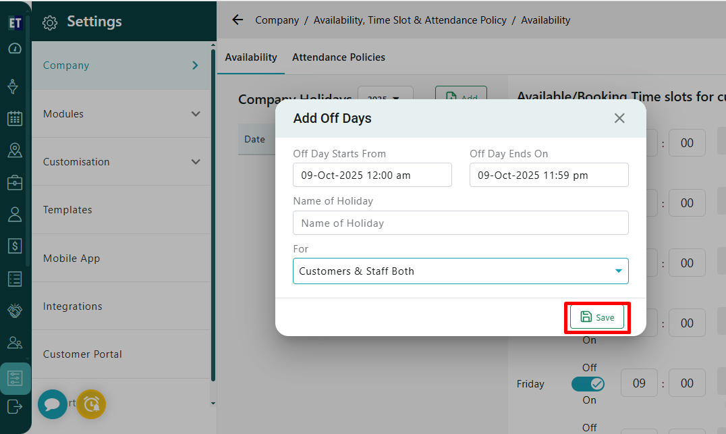Save the new off day
Viewport: 726px width, 434px height.
(x=597, y=317)
